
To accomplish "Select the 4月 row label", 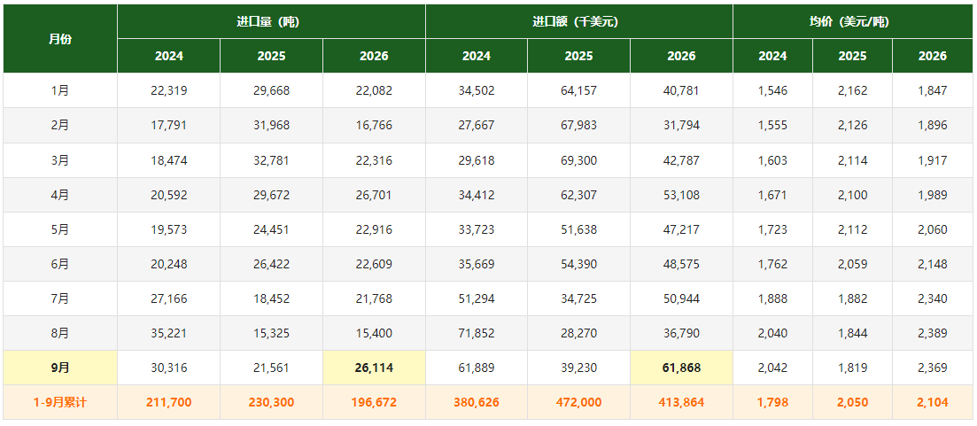I will click(60, 195).
